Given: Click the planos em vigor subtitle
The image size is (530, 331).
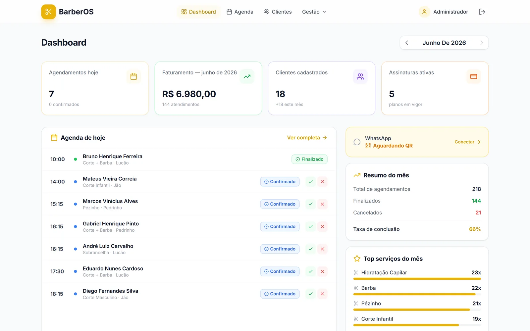Looking at the screenshot, I should [405, 104].
